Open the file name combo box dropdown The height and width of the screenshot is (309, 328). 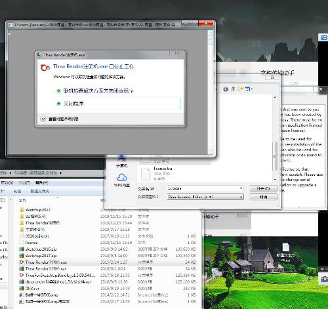coord(241,188)
